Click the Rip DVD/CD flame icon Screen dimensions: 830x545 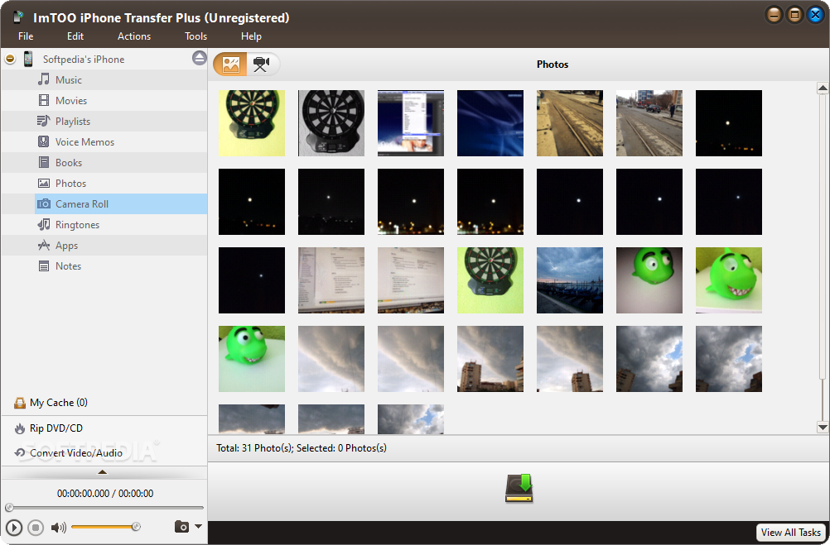[x=20, y=428]
